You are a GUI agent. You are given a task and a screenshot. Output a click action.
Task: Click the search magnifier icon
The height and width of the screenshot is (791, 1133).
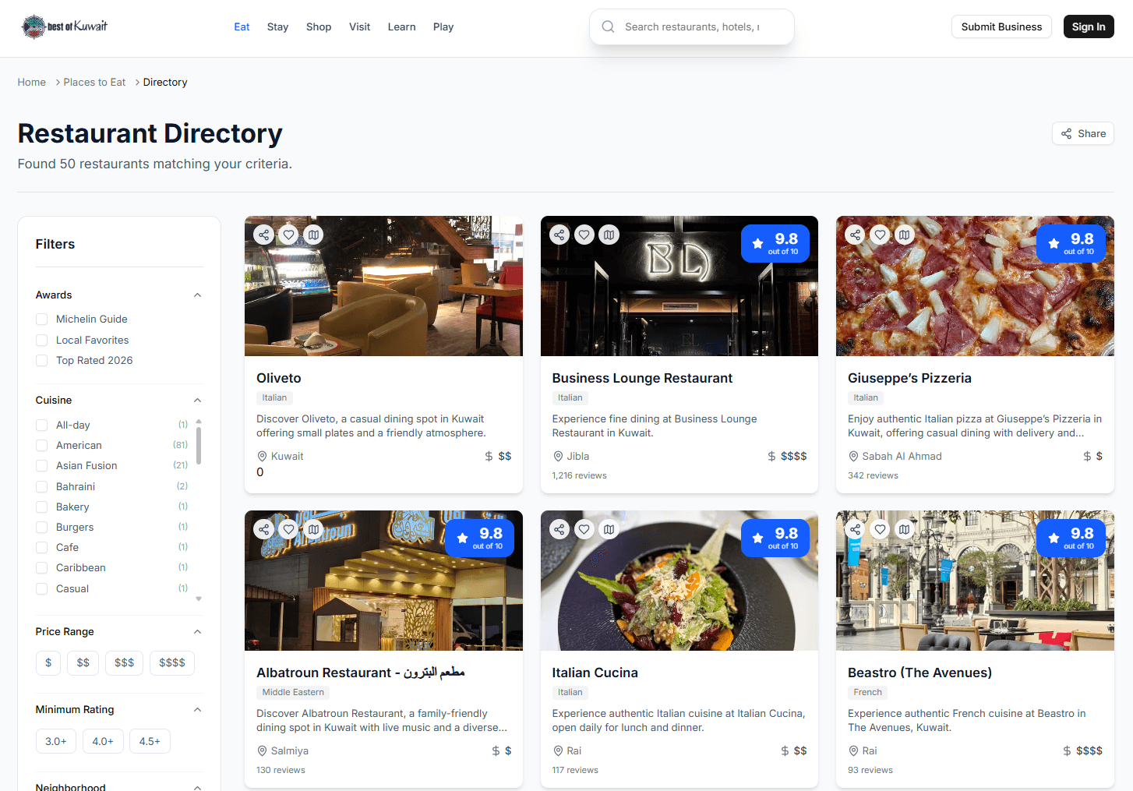(608, 26)
